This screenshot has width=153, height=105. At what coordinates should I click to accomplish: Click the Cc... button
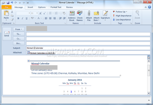[x=19, y=39]
